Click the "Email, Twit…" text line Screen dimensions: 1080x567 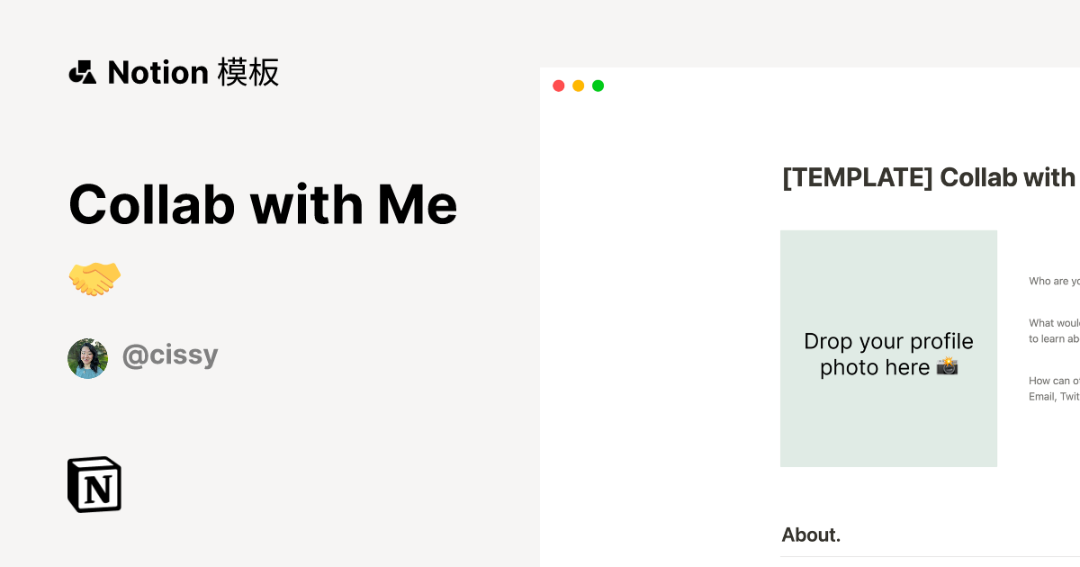(1054, 397)
